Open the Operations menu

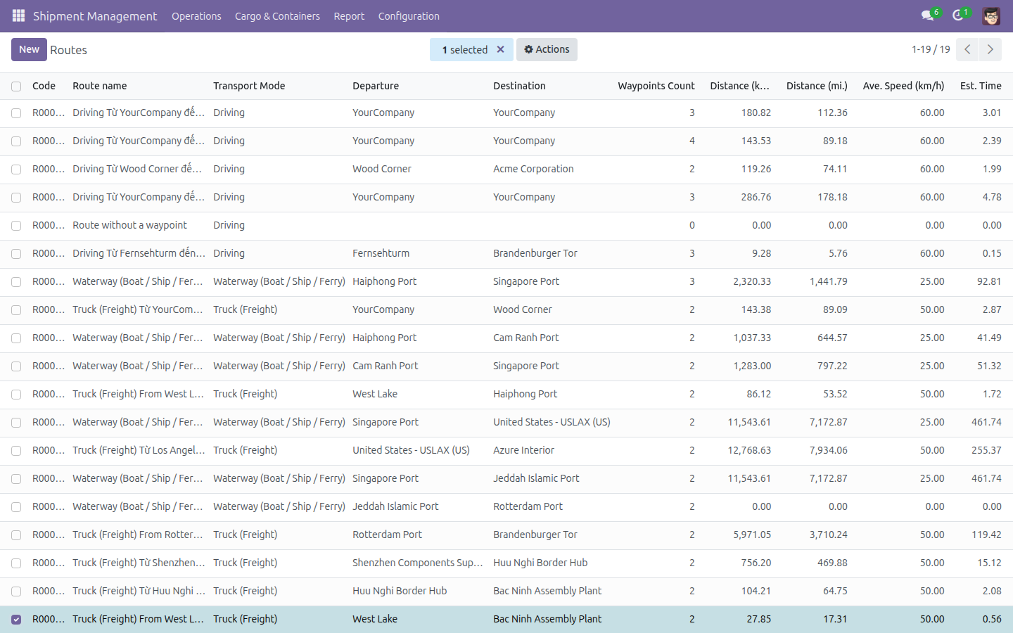point(196,15)
